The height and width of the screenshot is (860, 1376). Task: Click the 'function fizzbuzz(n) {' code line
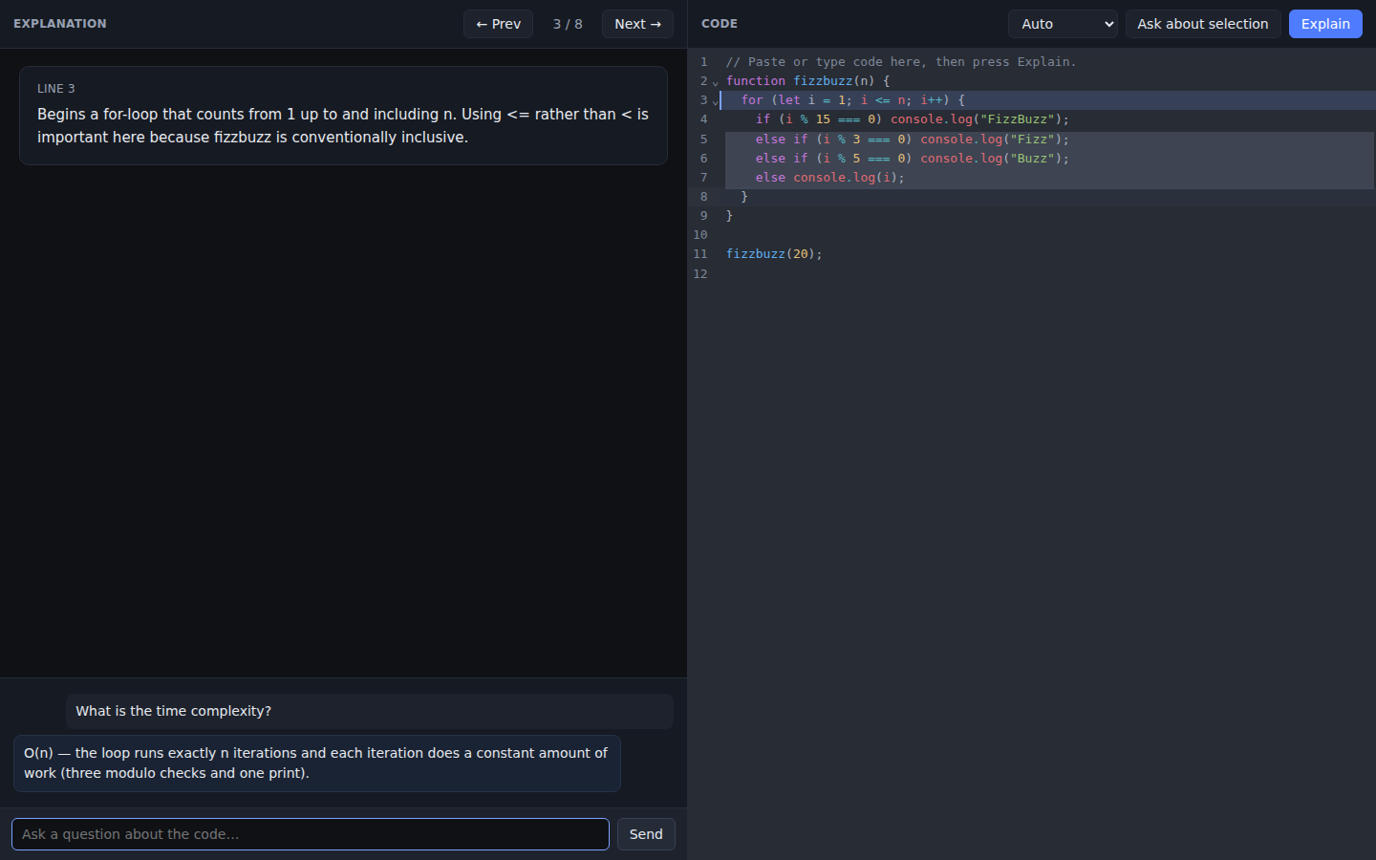[x=808, y=81]
